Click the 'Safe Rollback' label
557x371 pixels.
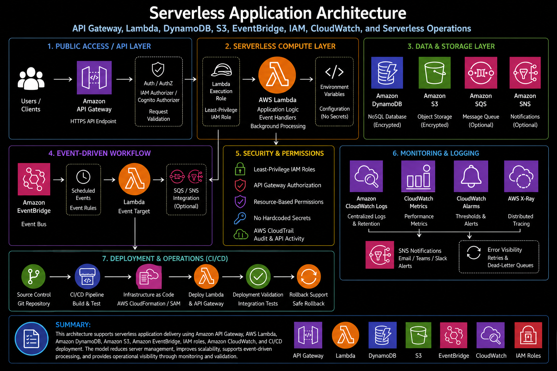click(x=309, y=304)
